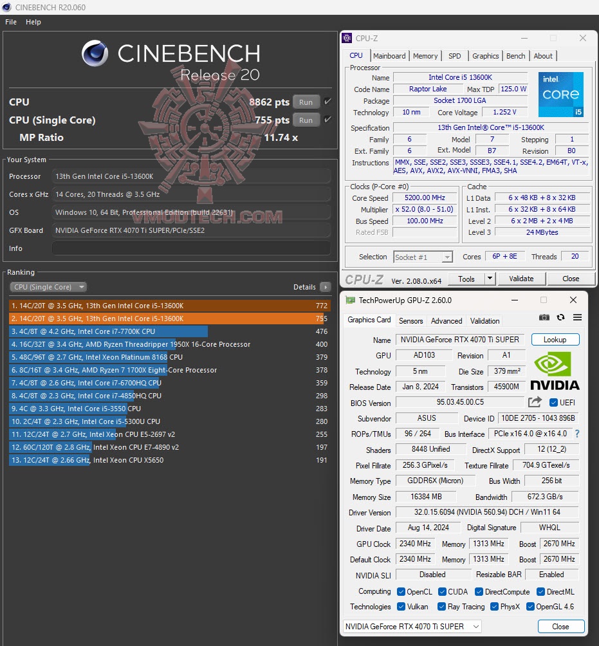599x646 pixels.
Task: Select ranking row 1 scoring 772
Action: point(169,306)
